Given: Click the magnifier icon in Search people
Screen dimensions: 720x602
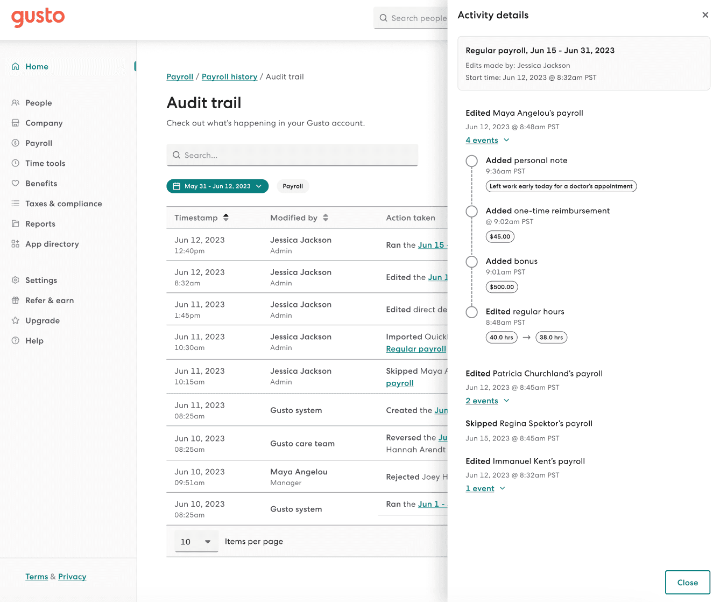Looking at the screenshot, I should coord(383,18).
